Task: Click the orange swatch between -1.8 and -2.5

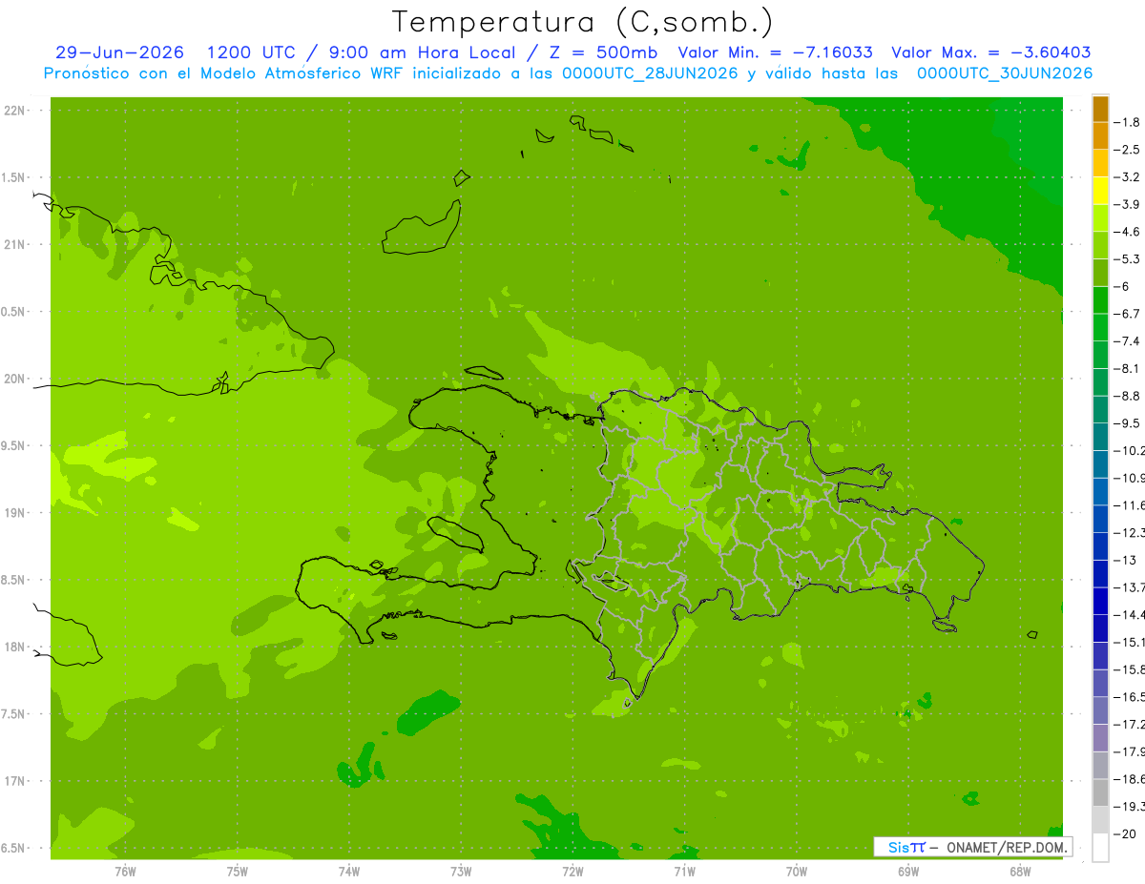Action: click(x=1100, y=135)
